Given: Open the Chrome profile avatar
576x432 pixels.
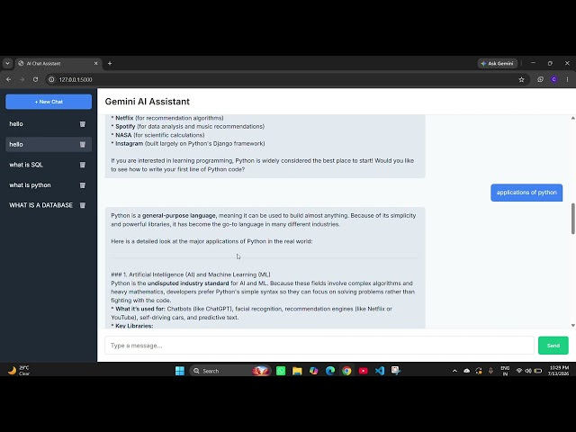Looking at the screenshot, I should (554, 79).
